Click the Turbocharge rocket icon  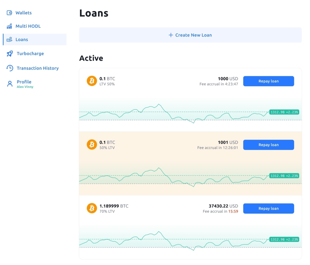(9, 53)
